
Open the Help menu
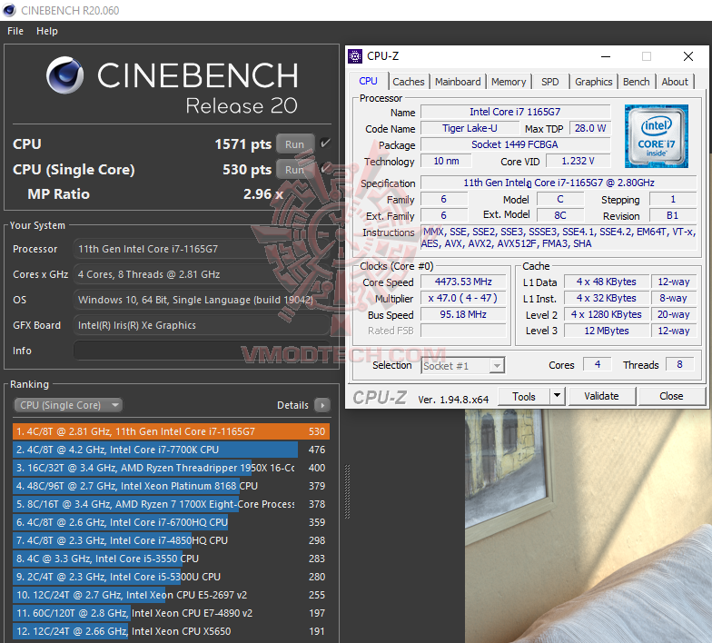click(47, 31)
